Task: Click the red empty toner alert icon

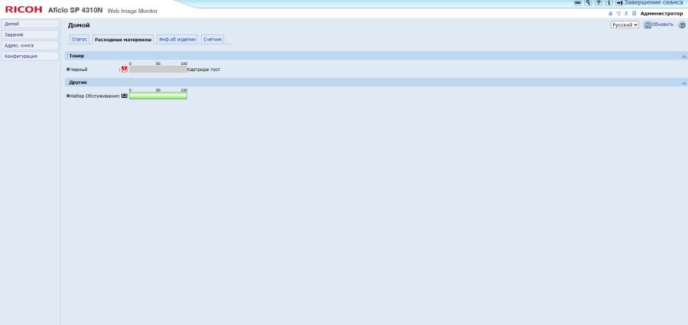Action: click(124, 70)
